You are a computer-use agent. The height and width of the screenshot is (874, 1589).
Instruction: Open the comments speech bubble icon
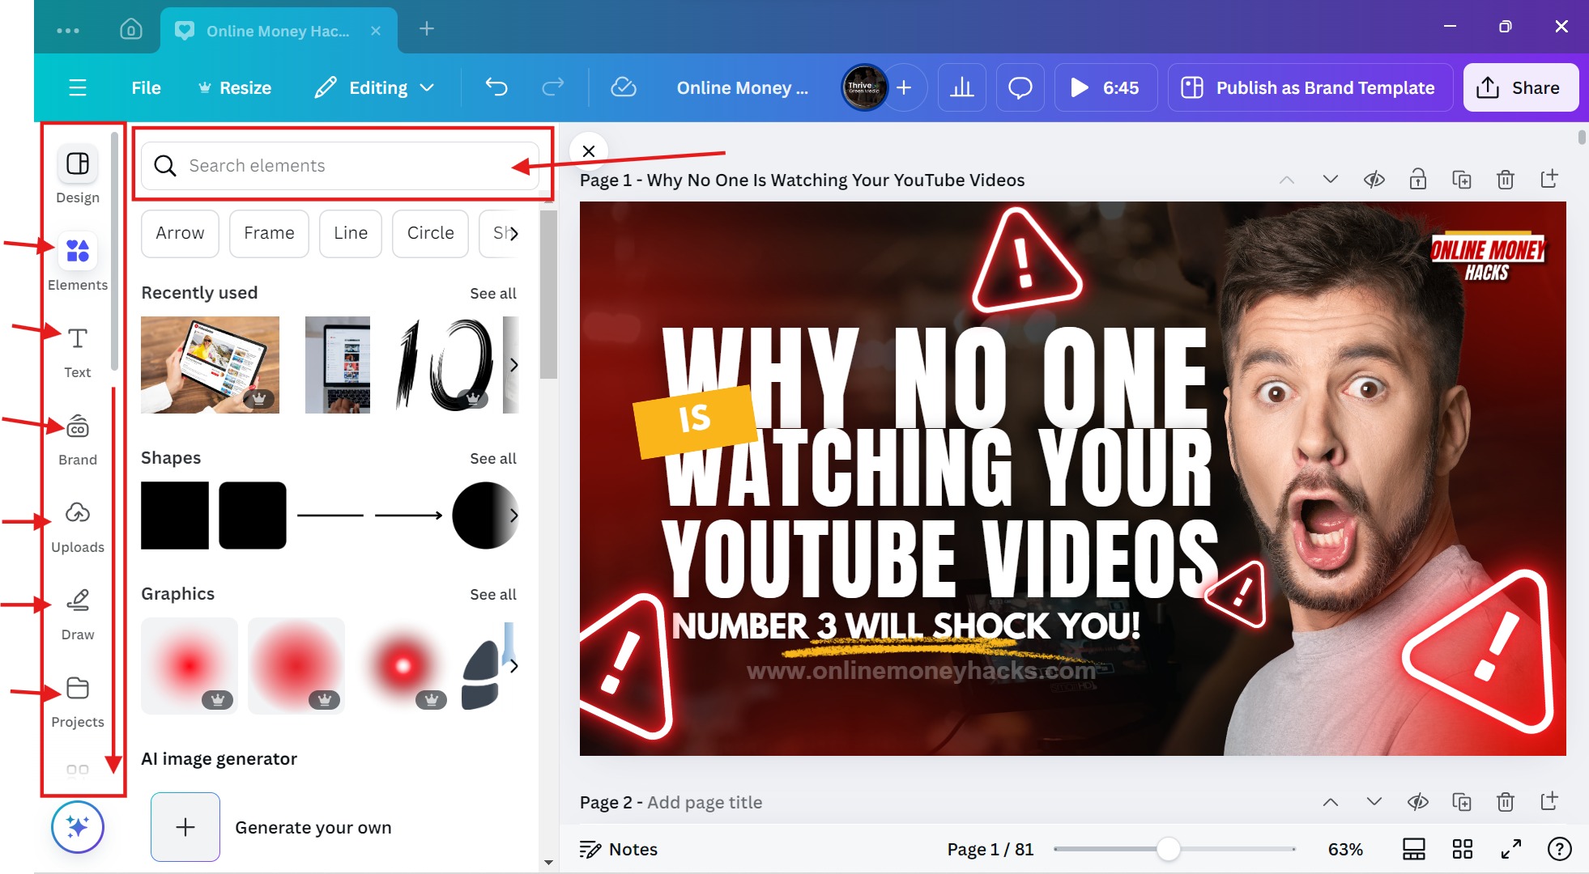click(1020, 87)
